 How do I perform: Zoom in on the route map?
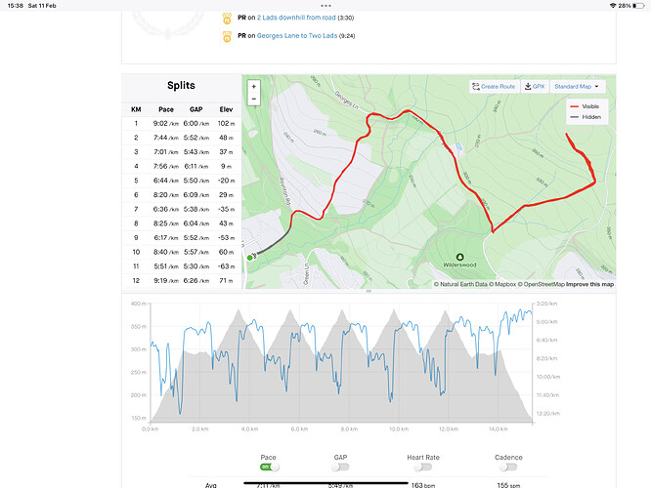(254, 86)
